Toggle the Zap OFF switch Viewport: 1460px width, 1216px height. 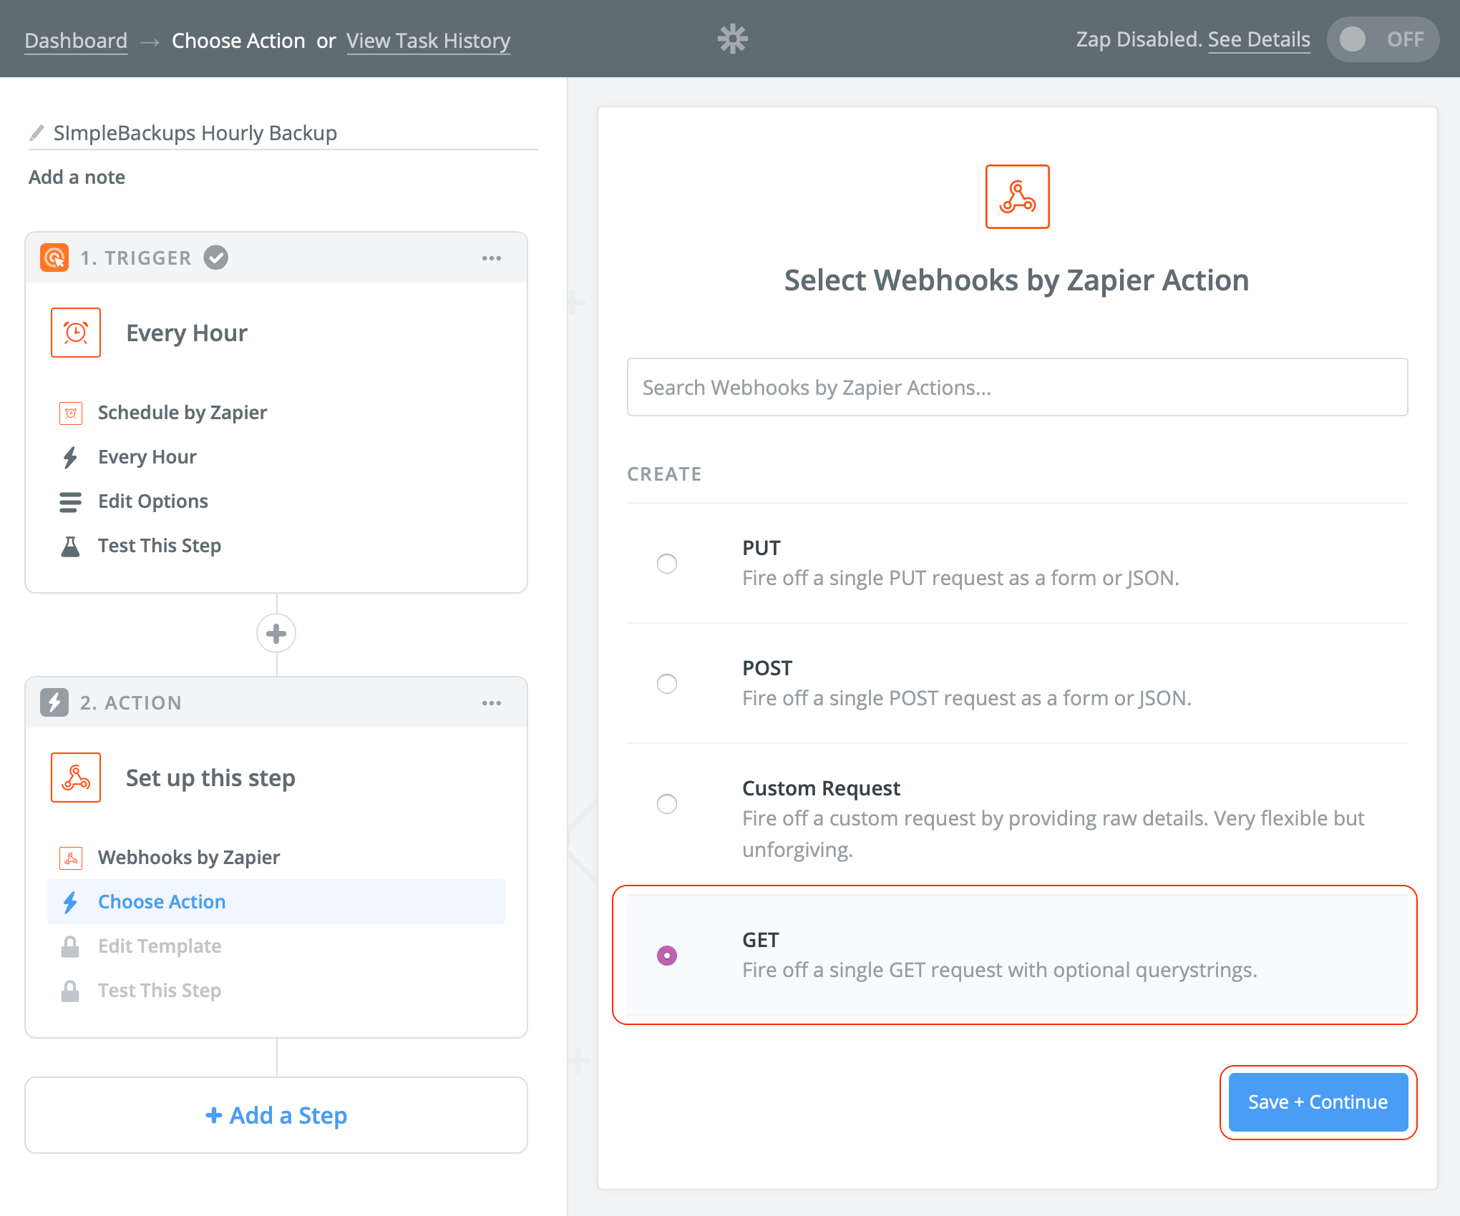(x=1382, y=39)
